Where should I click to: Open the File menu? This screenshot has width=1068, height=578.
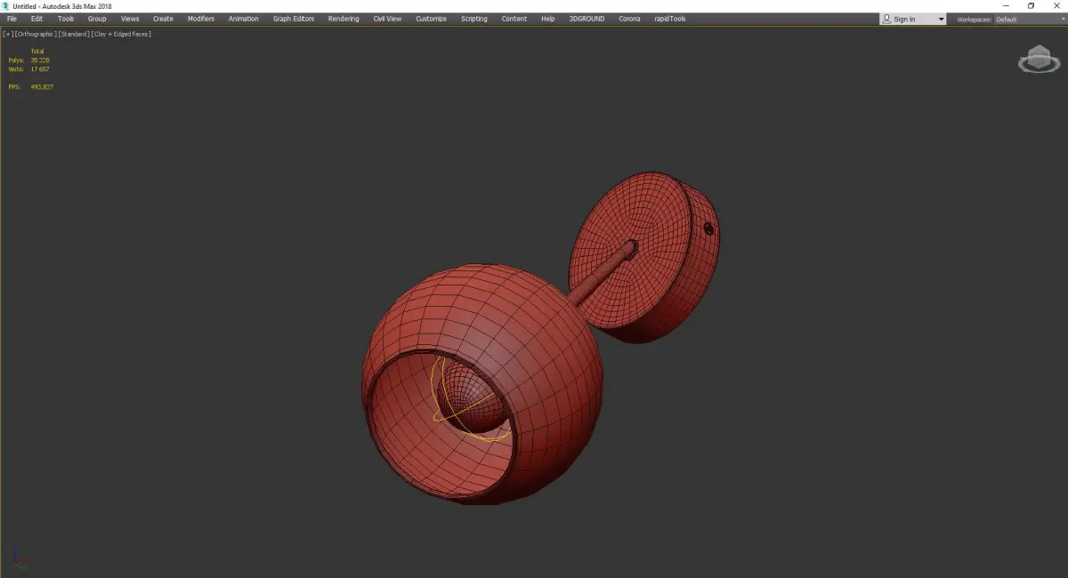point(12,19)
